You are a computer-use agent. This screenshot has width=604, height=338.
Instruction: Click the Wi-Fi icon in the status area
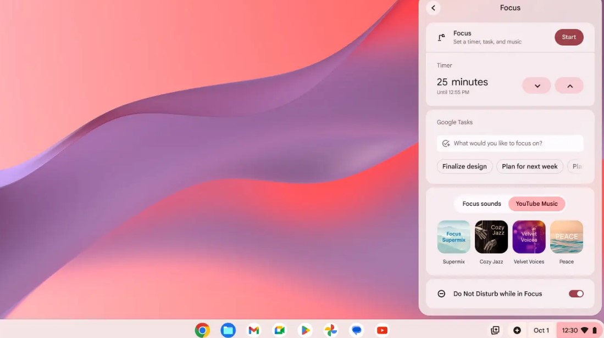pyautogui.click(x=585, y=330)
